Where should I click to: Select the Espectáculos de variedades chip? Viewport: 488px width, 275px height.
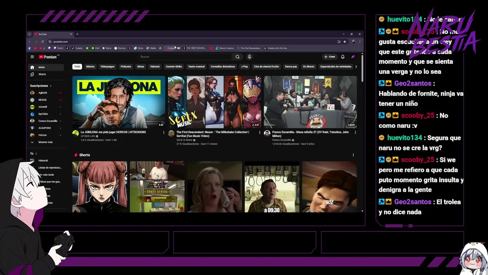[x=336, y=66]
